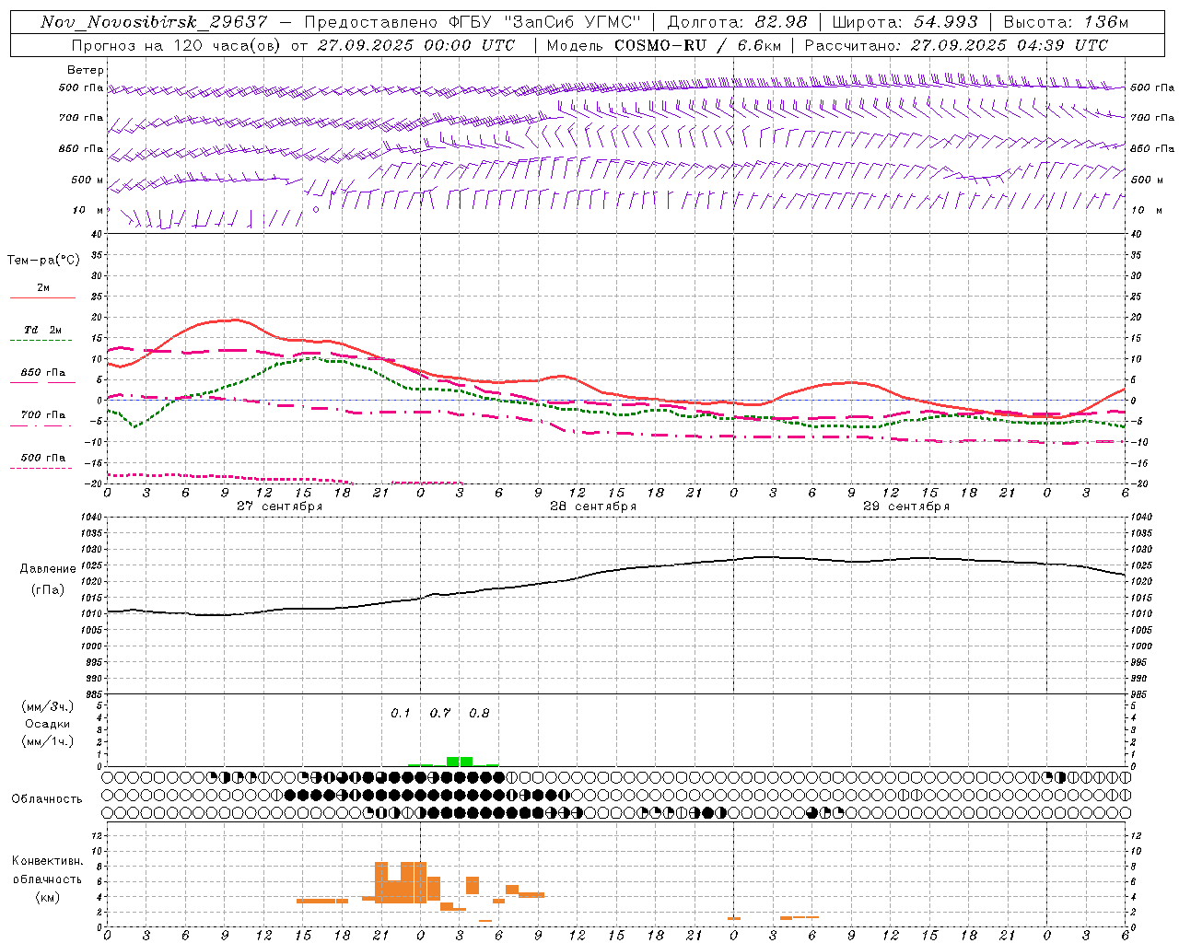
Task: Click the longitude value Долгота: 82.98
Action: [737, 22]
